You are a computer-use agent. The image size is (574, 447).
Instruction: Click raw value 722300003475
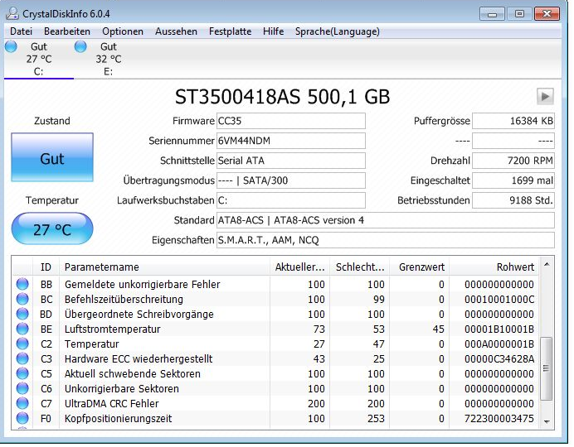point(499,419)
